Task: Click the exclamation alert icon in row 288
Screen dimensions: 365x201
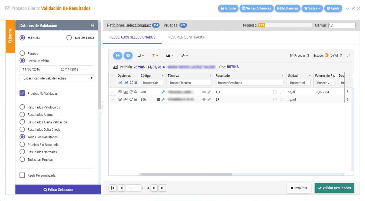Action: 347,92
